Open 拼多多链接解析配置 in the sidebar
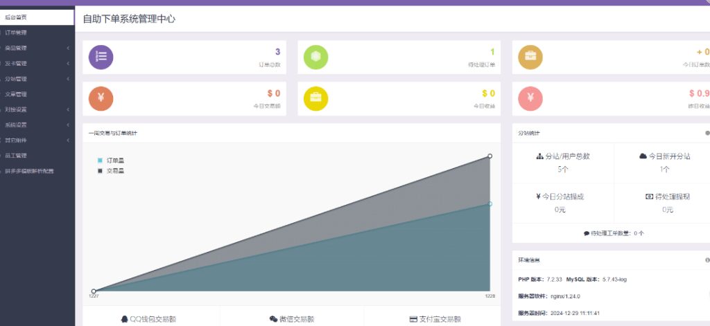The height and width of the screenshot is (326, 710). pos(37,171)
